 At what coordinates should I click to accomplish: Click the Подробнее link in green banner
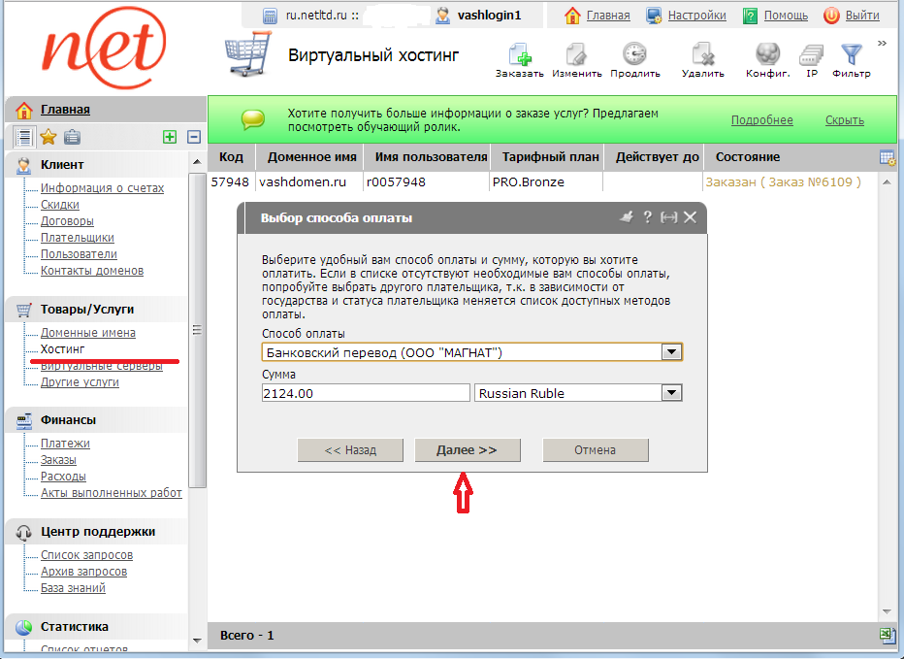[x=761, y=120]
